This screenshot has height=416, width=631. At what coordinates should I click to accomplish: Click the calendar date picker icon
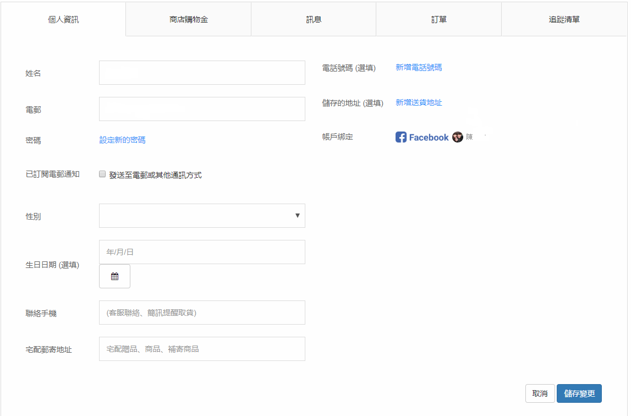[114, 276]
